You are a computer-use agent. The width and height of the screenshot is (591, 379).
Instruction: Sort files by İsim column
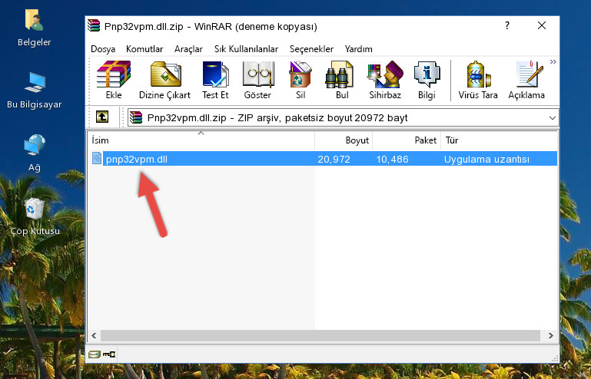point(201,140)
